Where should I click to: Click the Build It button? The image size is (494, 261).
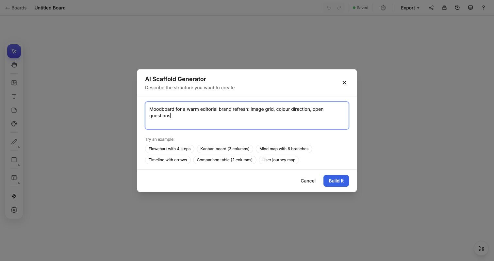click(336, 181)
